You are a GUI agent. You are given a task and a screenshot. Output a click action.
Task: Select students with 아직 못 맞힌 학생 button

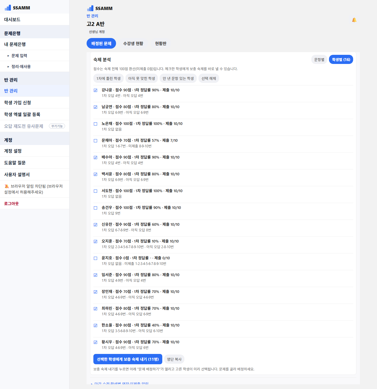[x=142, y=78]
